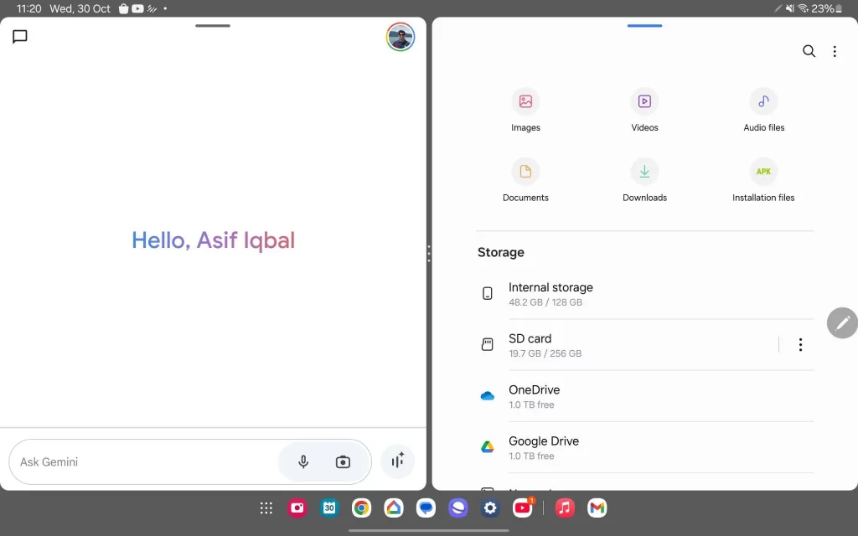Image resolution: width=858 pixels, height=536 pixels.
Task: Open the Documents category
Action: click(525, 179)
